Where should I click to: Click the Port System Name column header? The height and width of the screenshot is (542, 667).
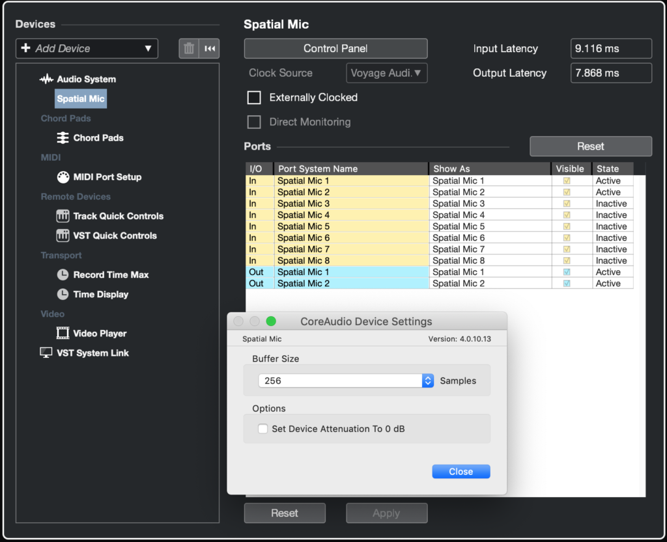coord(351,169)
